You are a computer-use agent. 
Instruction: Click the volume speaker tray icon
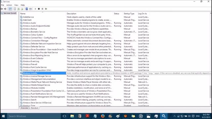(189, 116)
